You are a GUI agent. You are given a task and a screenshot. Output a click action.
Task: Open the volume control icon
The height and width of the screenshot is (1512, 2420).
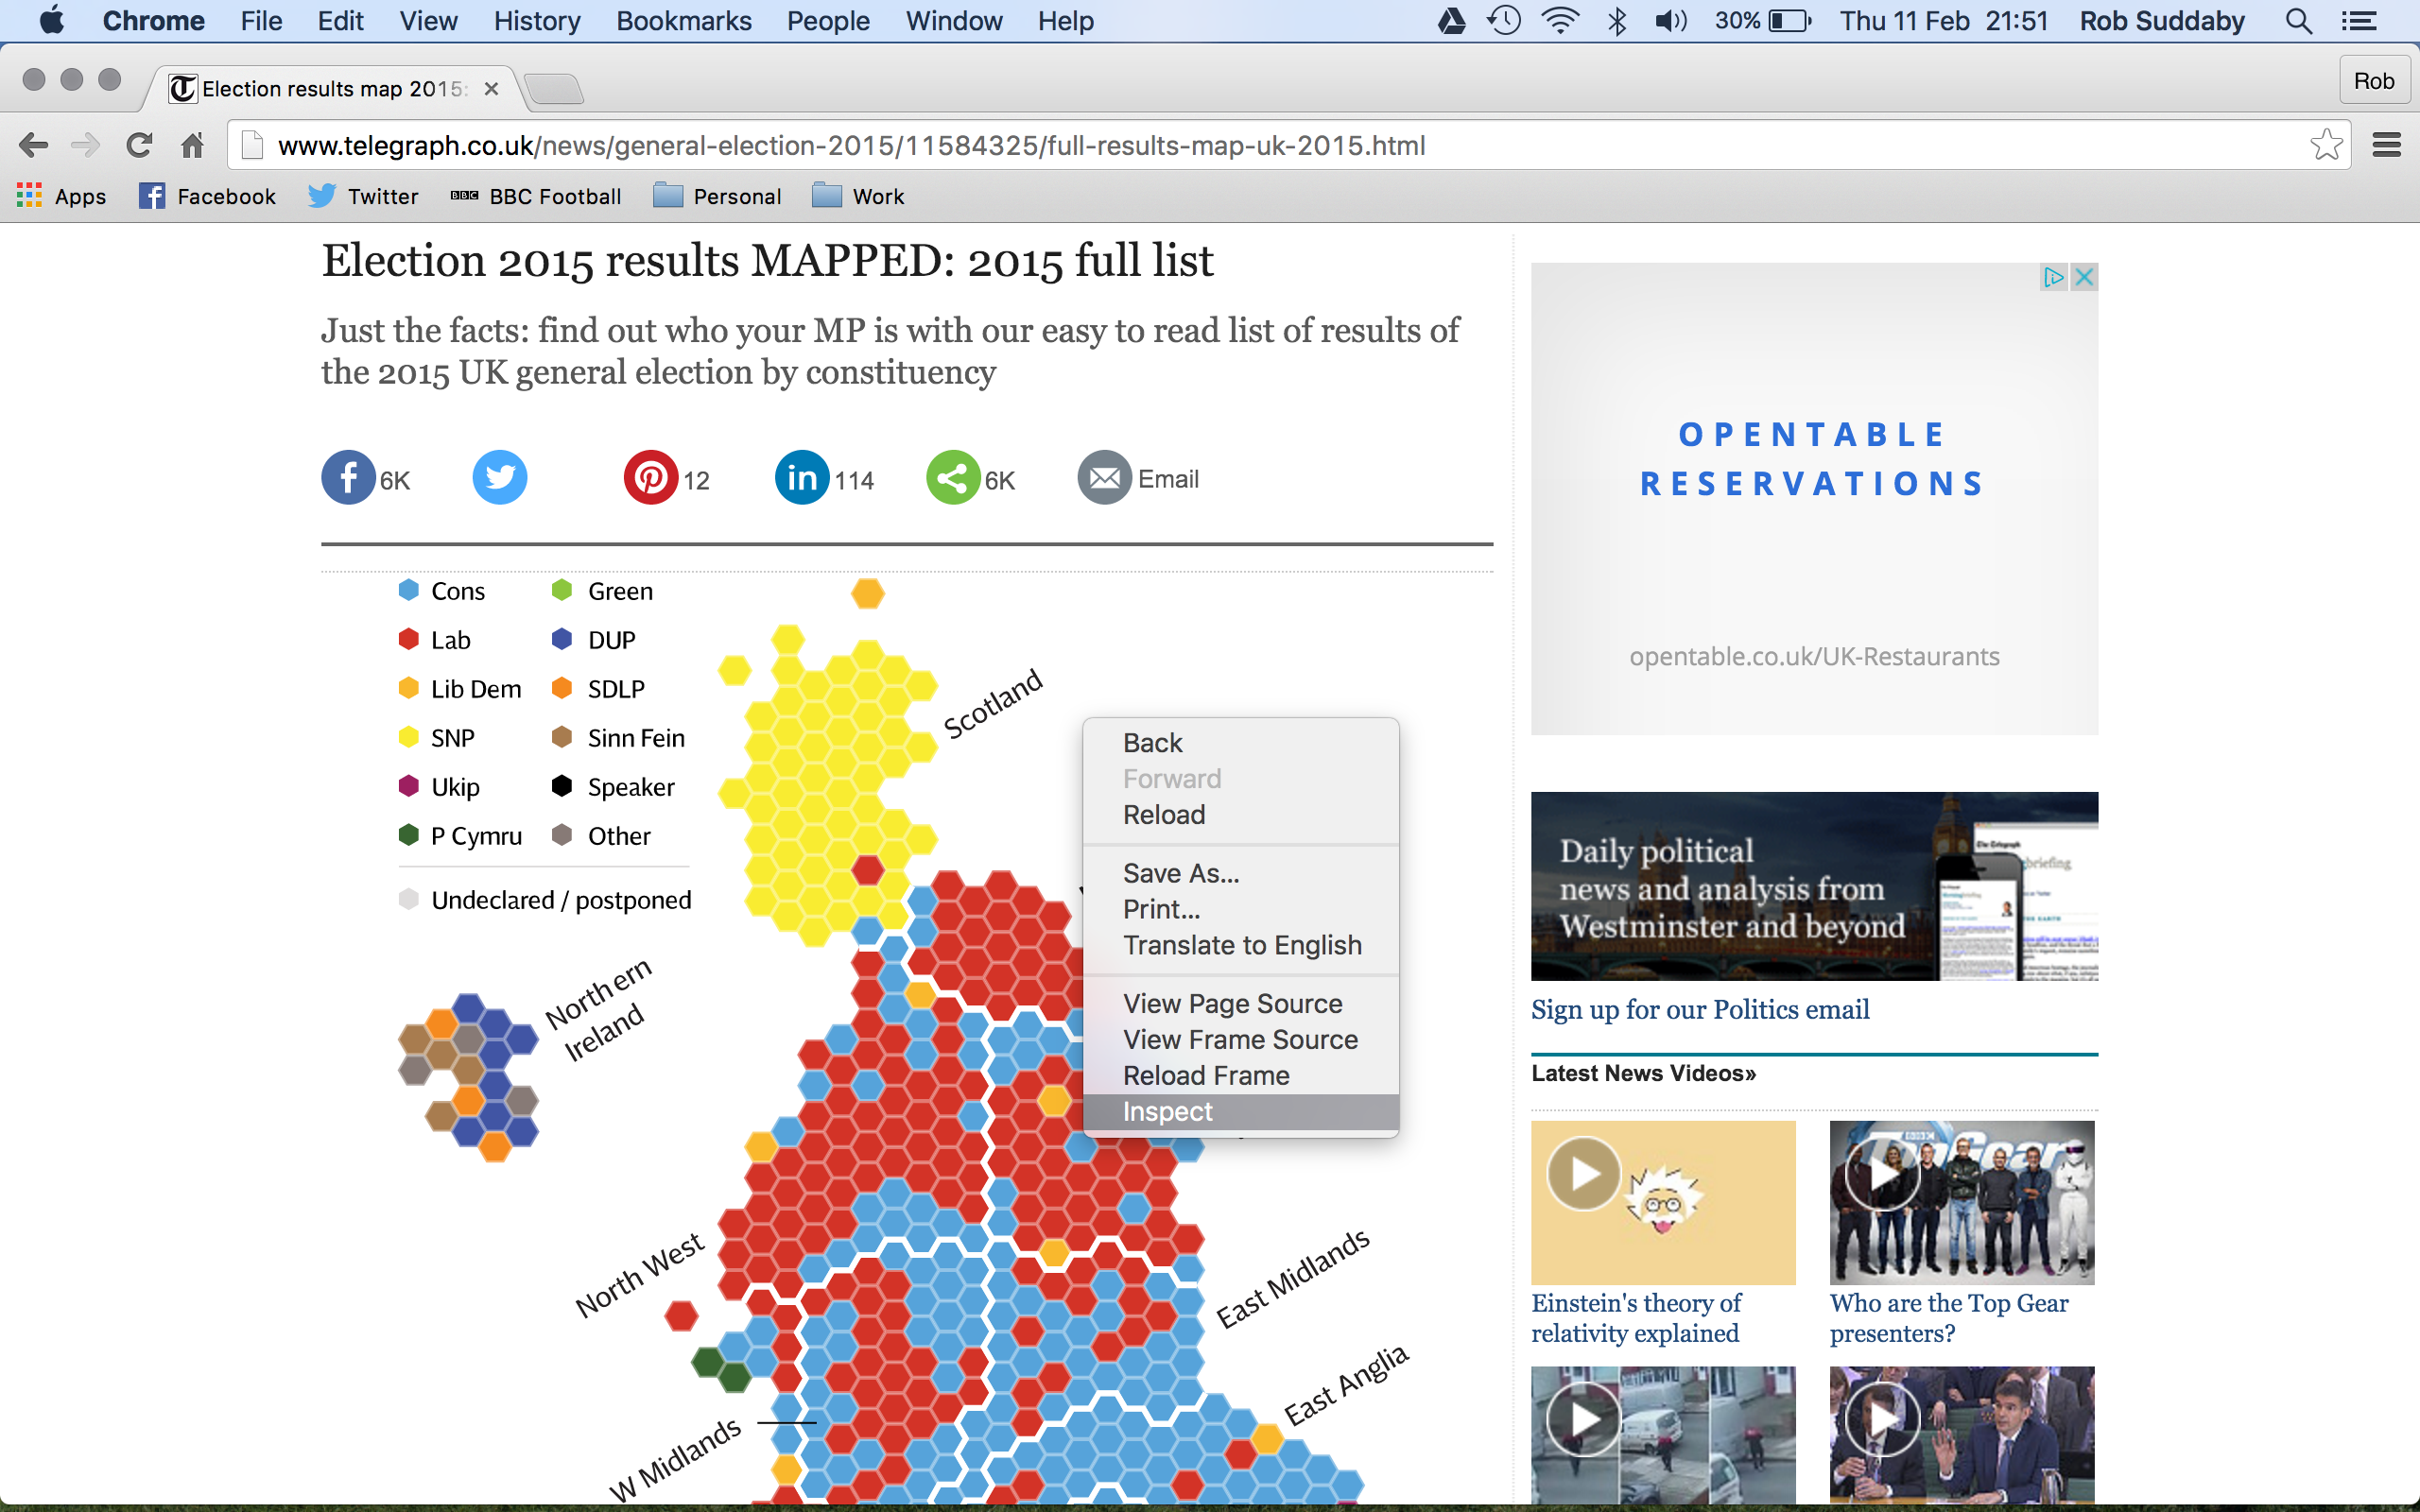(1670, 21)
